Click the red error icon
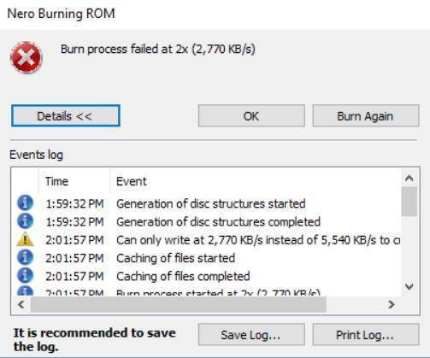This screenshot has height=358, width=430. pyautogui.click(x=26, y=57)
